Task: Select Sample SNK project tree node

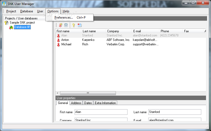Action: pos(22,23)
